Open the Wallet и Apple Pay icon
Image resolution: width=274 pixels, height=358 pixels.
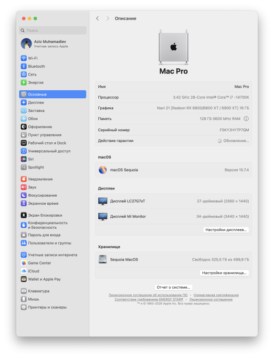tap(24, 279)
